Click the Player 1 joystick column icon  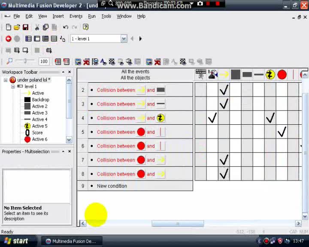(212, 74)
